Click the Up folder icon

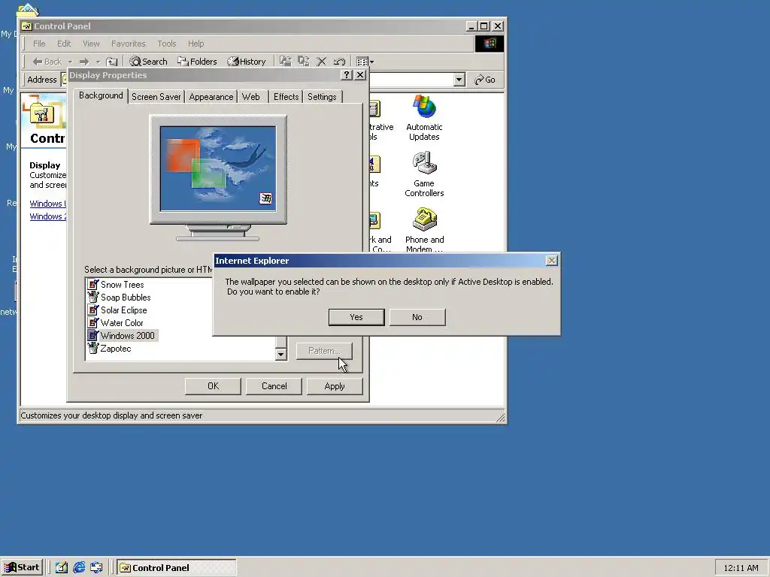tap(112, 62)
